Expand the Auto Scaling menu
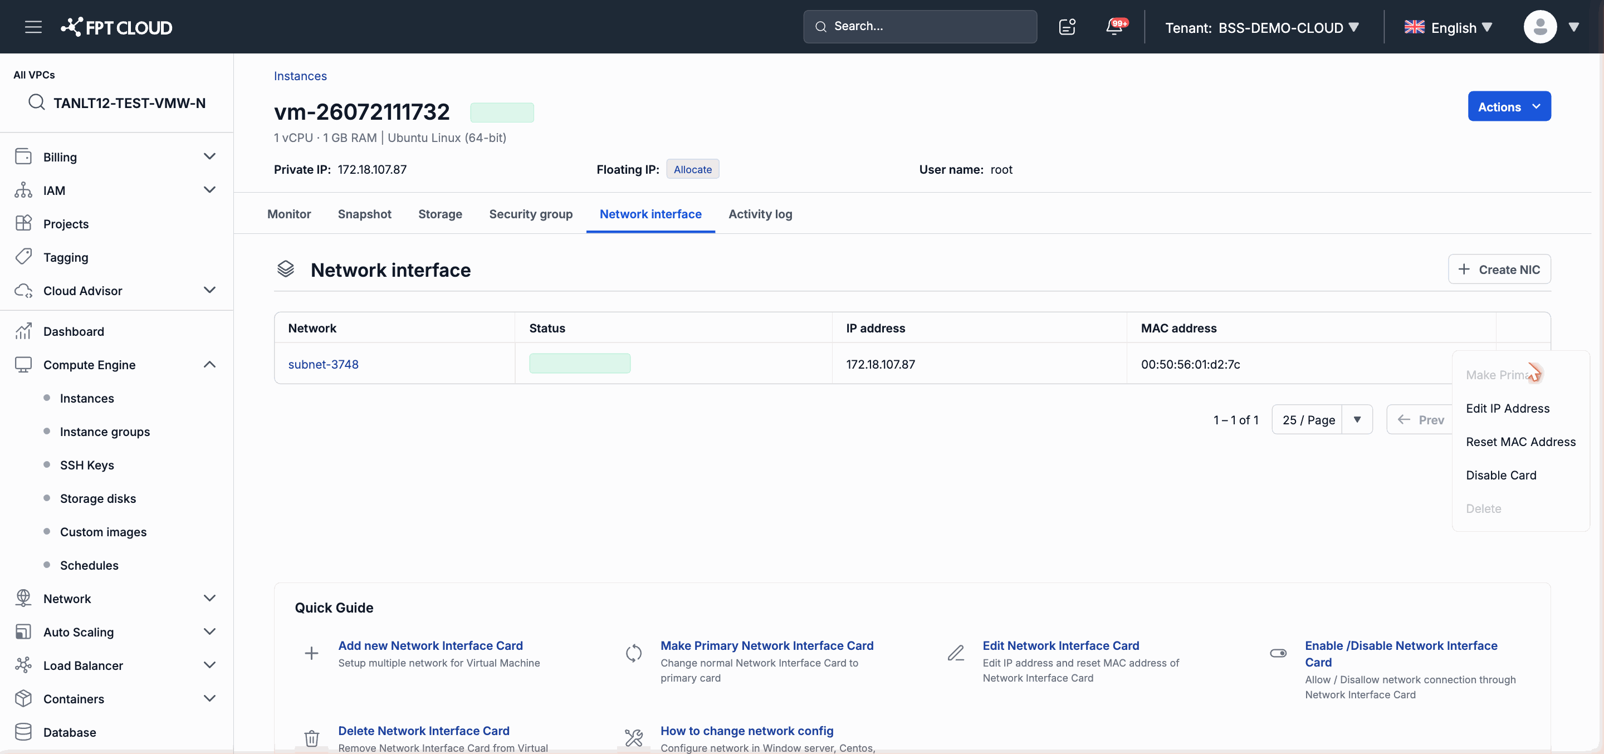 (209, 631)
